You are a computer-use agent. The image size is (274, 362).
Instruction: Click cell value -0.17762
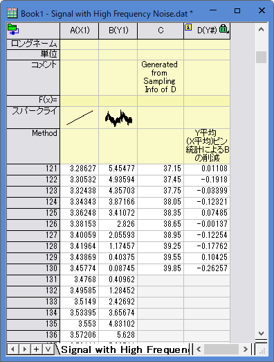207,247
